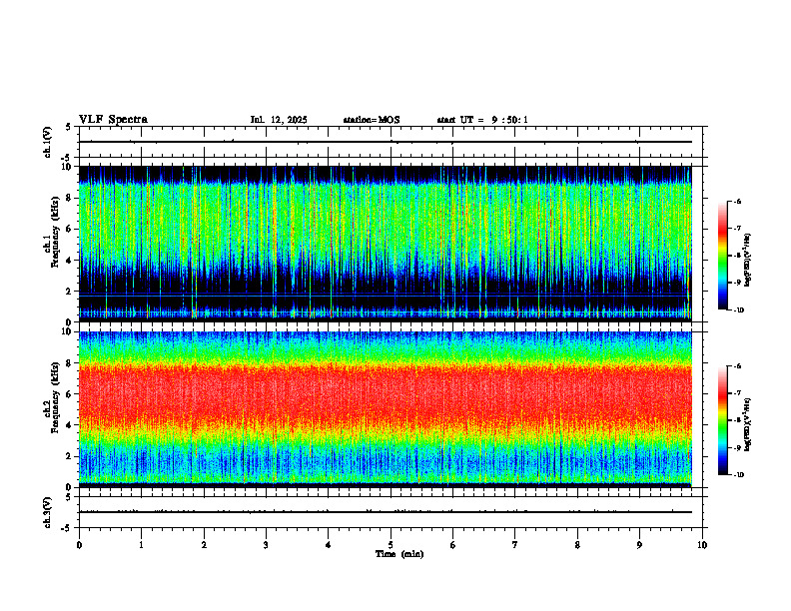791x611 pixels.
Task: Click the "start UT = 9:50:1" label
Action: (482, 120)
